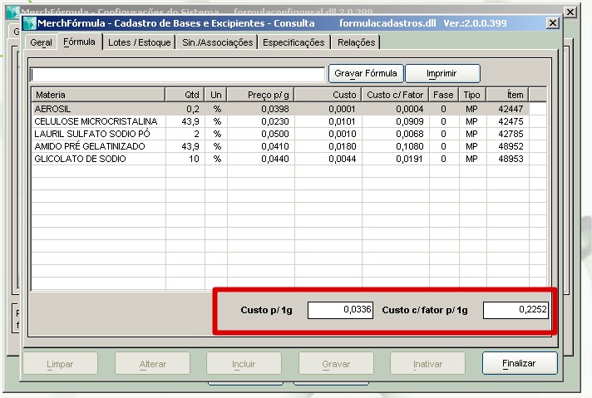This screenshot has height=398, width=592.
Task: Highlight the AMIDO PRÉ GELATINIZADO row
Action: point(97,146)
